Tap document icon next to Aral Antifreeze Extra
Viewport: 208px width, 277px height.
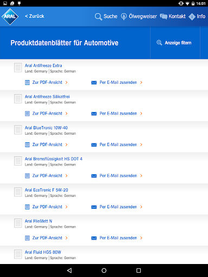point(18,68)
